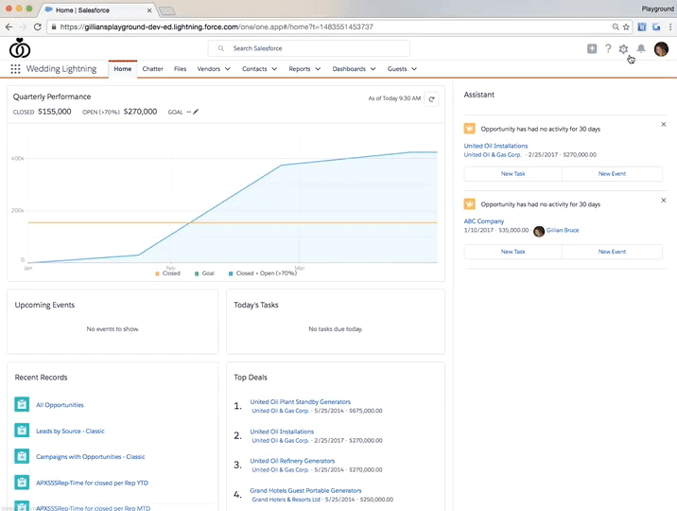This screenshot has width=677, height=511.
Task: Open the notifications bell
Action: [x=641, y=49]
